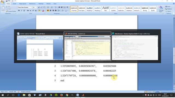Open shading fill options

click(x=63, y=11)
